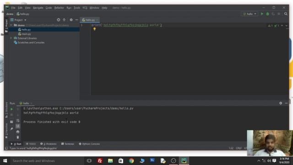This screenshot has height=165, width=293.
Task: Click the stop square in the top toolbar
Action: coord(279,14)
